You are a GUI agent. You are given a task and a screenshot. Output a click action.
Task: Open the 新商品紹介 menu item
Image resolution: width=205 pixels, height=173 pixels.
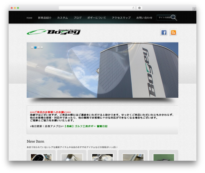[45, 18]
